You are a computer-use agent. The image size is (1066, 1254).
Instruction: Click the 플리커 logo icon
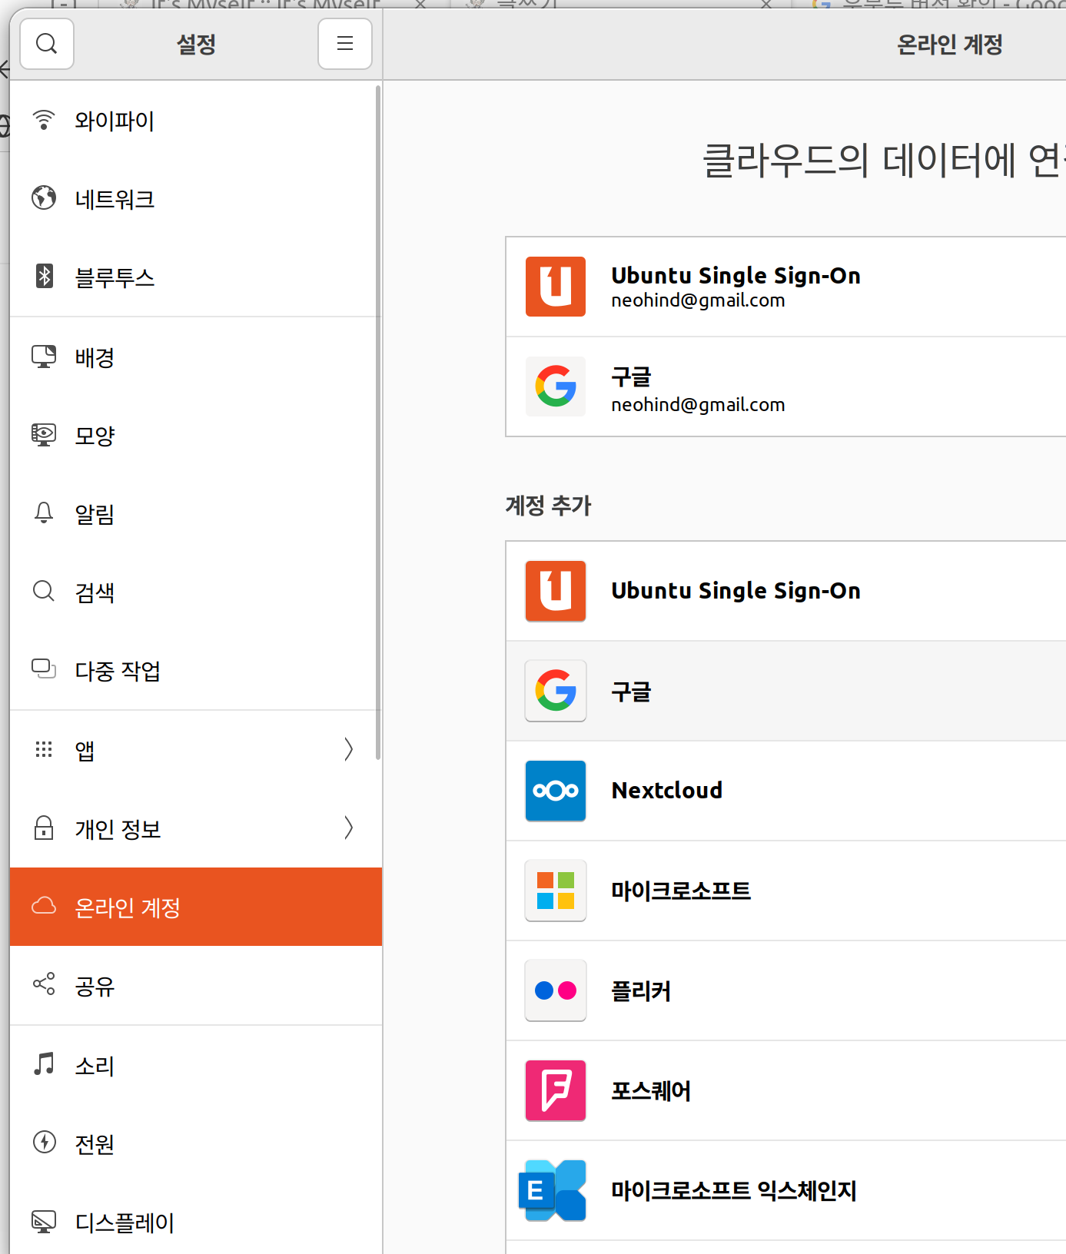click(x=556, y=990)
